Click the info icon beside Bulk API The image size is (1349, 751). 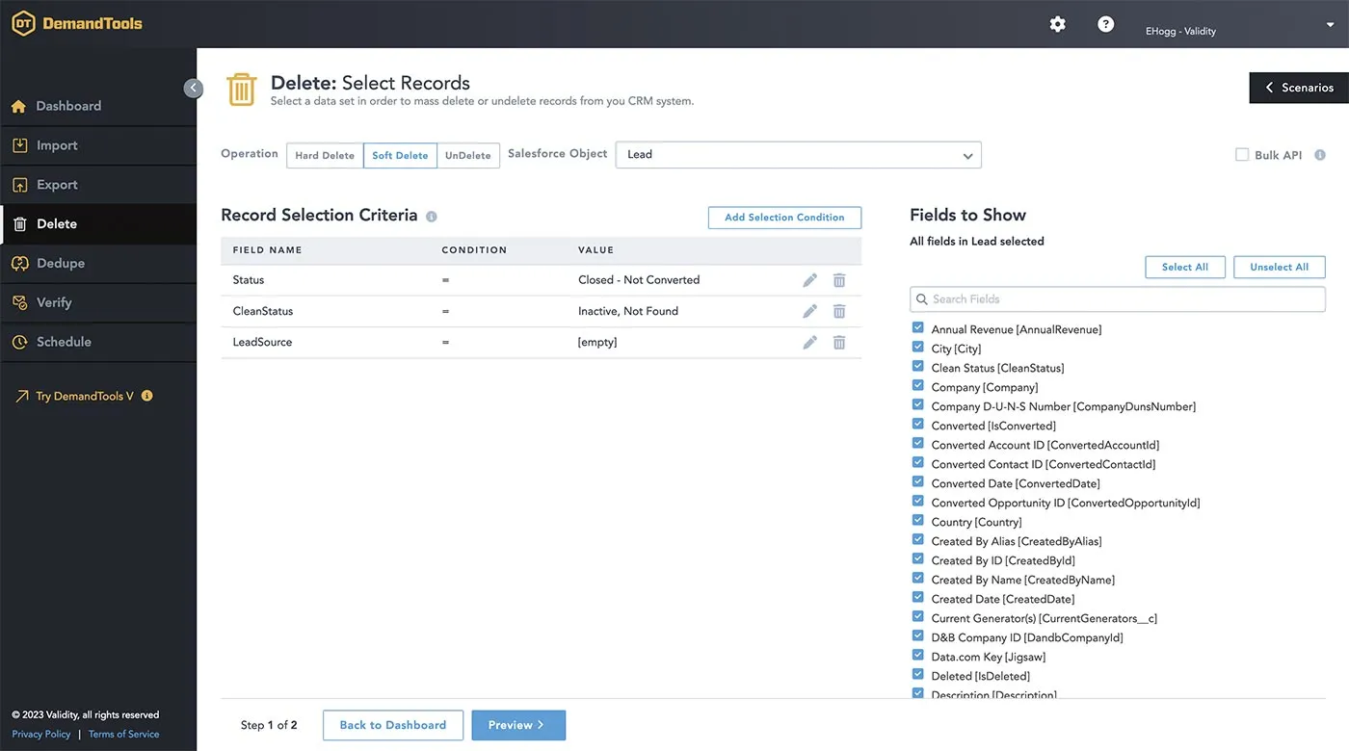click(x=1320, y=155)
